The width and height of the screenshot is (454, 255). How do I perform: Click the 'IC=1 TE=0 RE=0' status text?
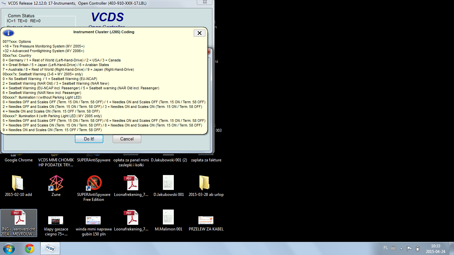(x=24, y=21)
